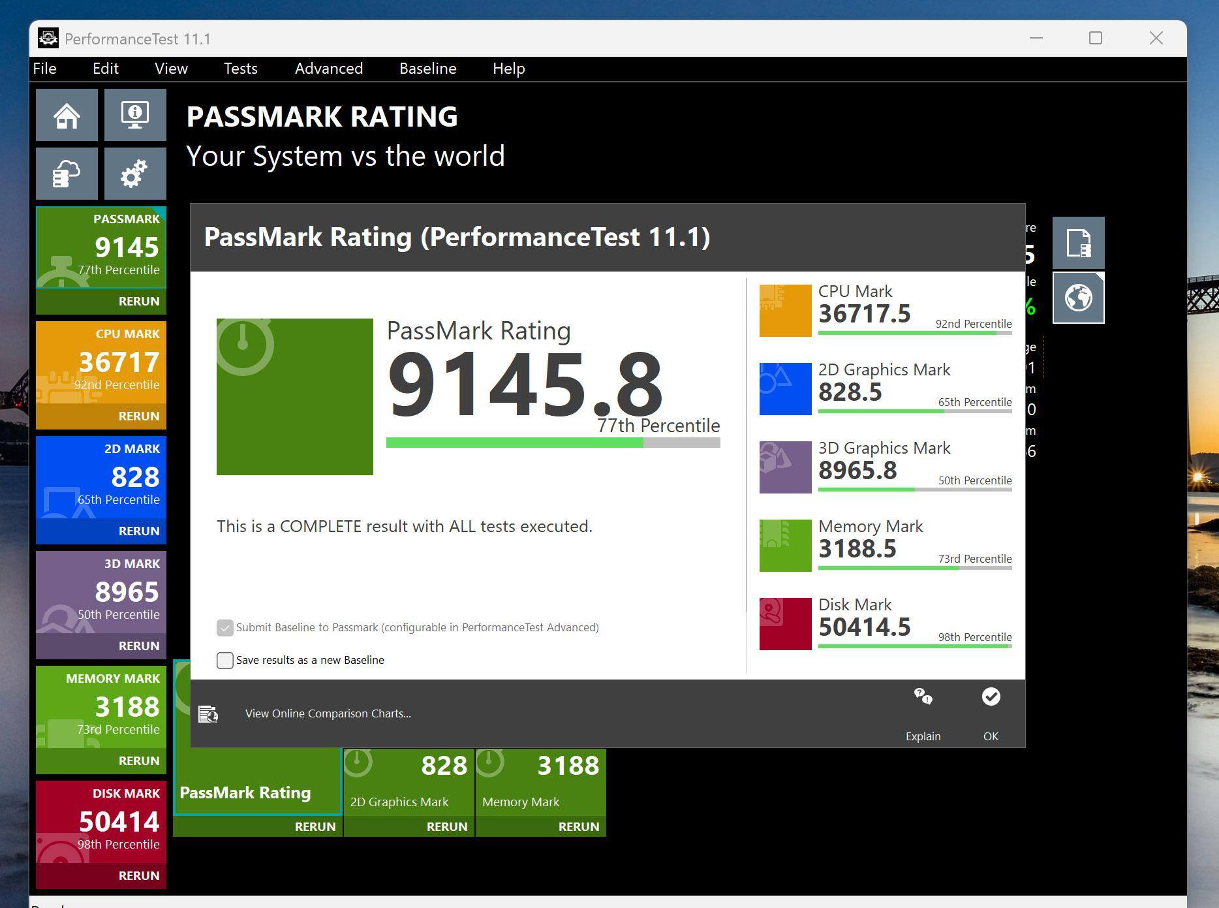Image resolution: width=1219 pixels, height=908 pixels.
Task: Maximize the PerformanceTest window
Action: 1096,39
